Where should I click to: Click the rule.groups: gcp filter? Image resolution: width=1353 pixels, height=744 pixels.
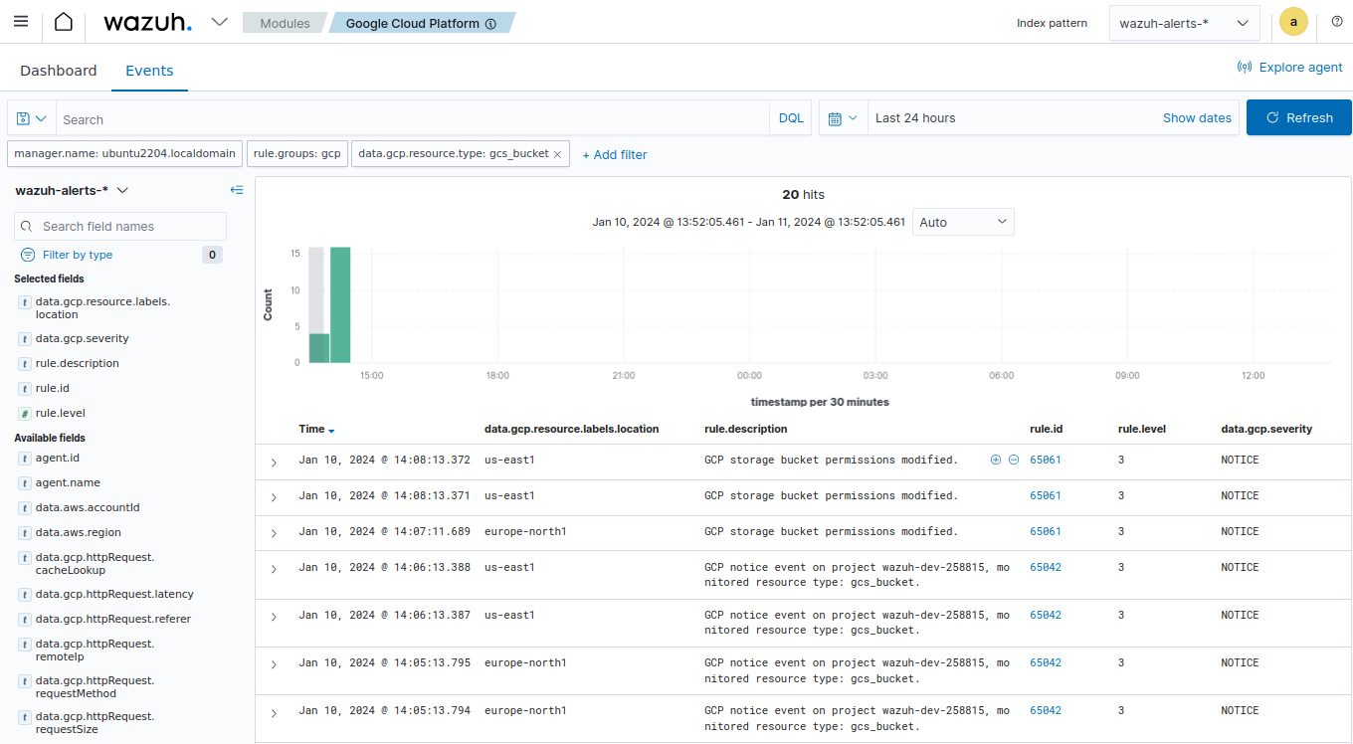[296, 154]
